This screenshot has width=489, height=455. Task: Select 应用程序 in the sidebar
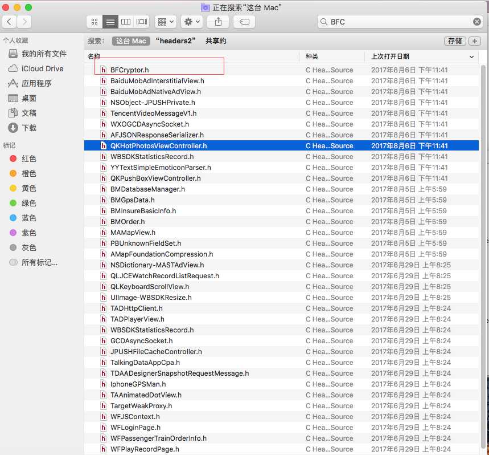36,83
